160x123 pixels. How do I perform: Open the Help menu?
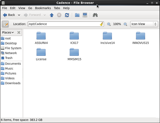click(66, 8)
